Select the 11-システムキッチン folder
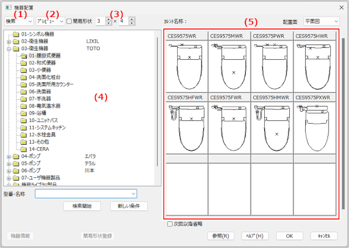 [x=48, y=127]
